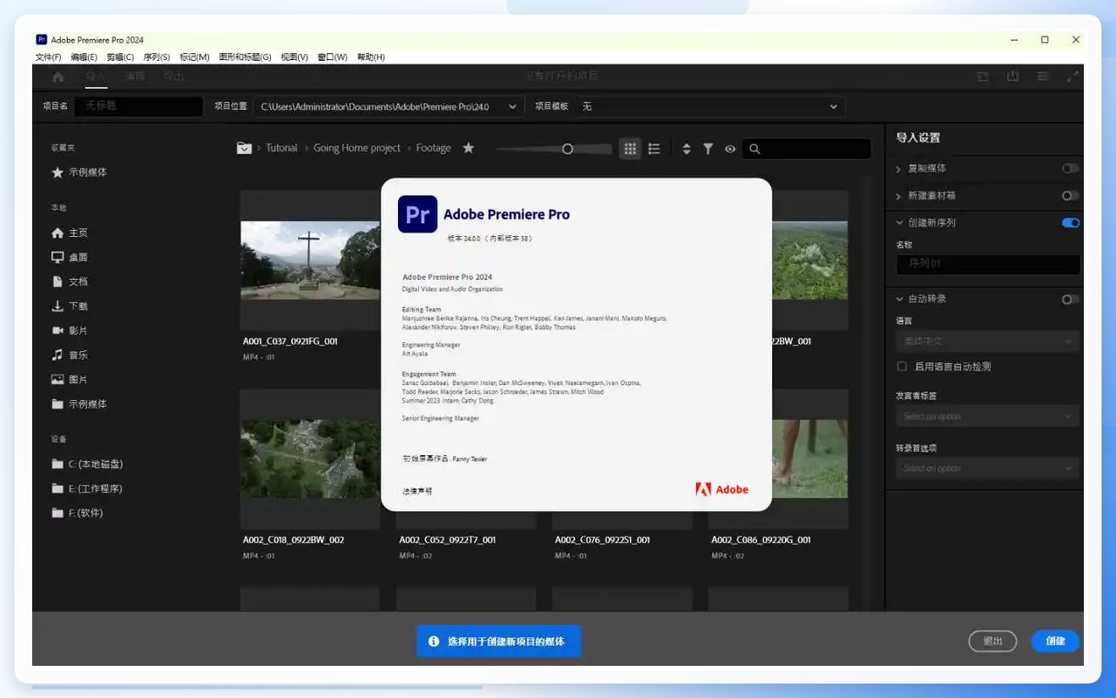Open 桌面 desktop location
Viewport: 1116px width, 698px height.
point(69,257)
